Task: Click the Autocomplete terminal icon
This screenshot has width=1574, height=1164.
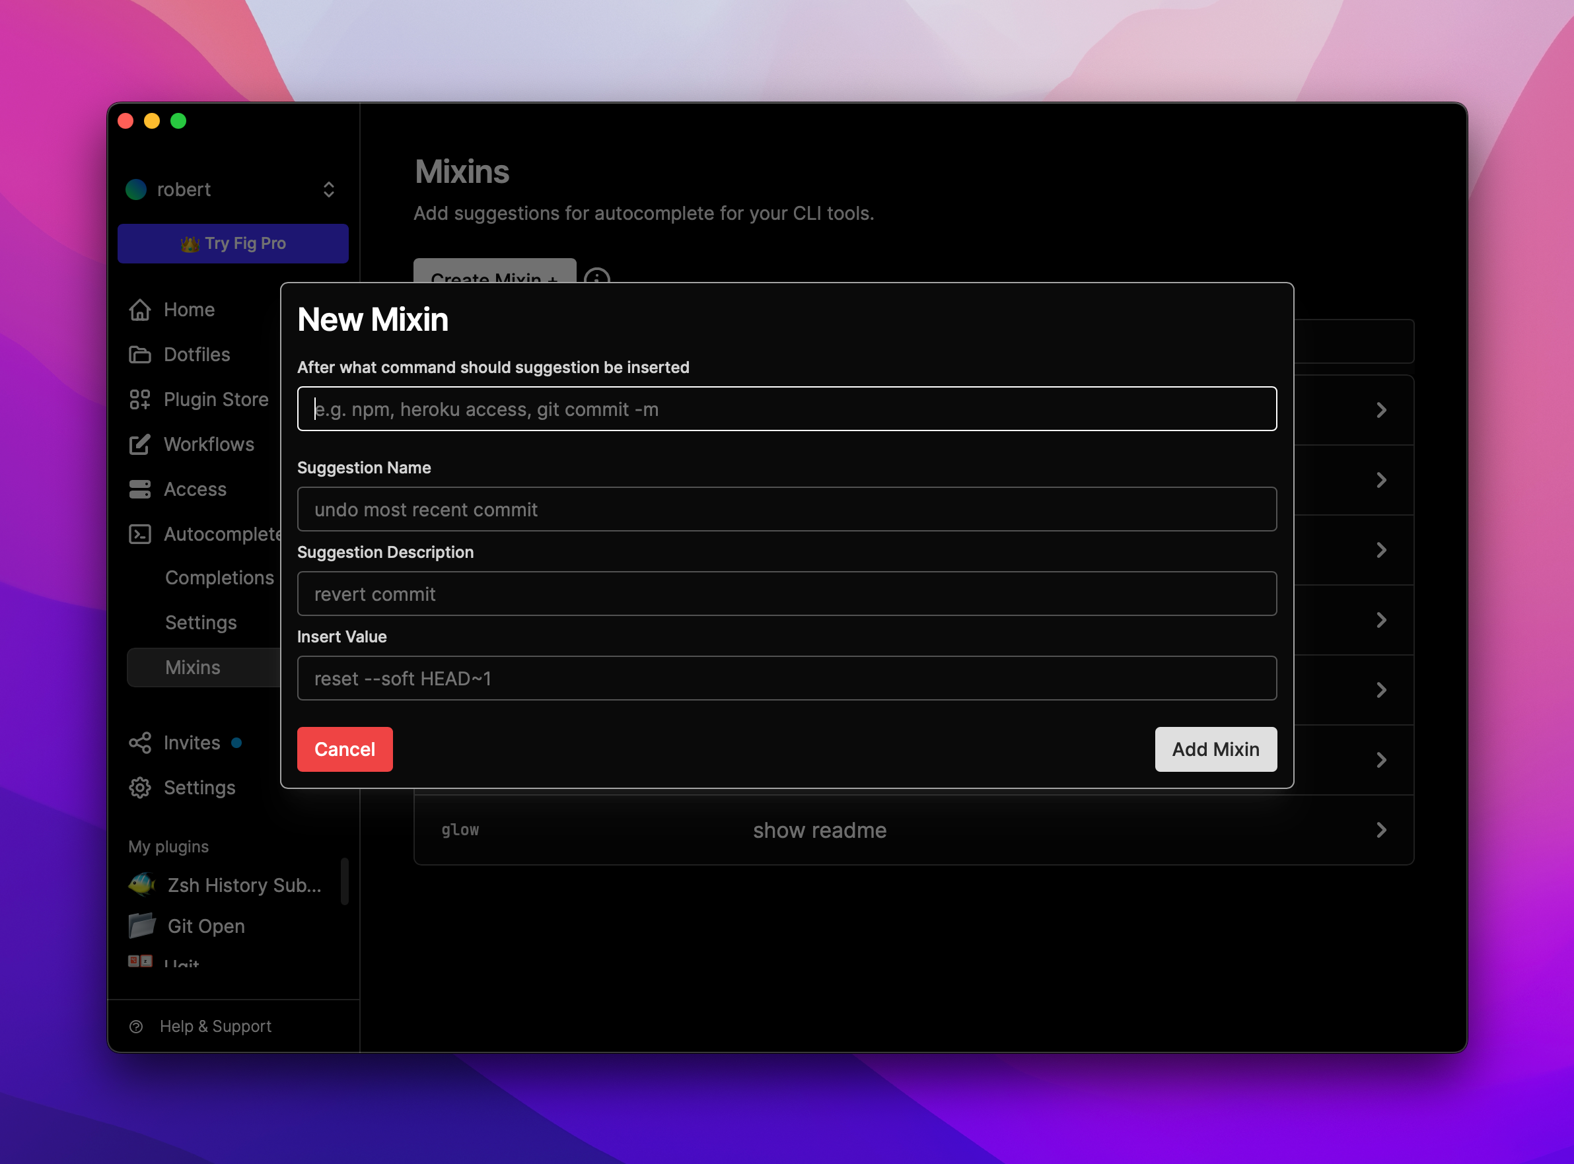Action: [139, 534]
